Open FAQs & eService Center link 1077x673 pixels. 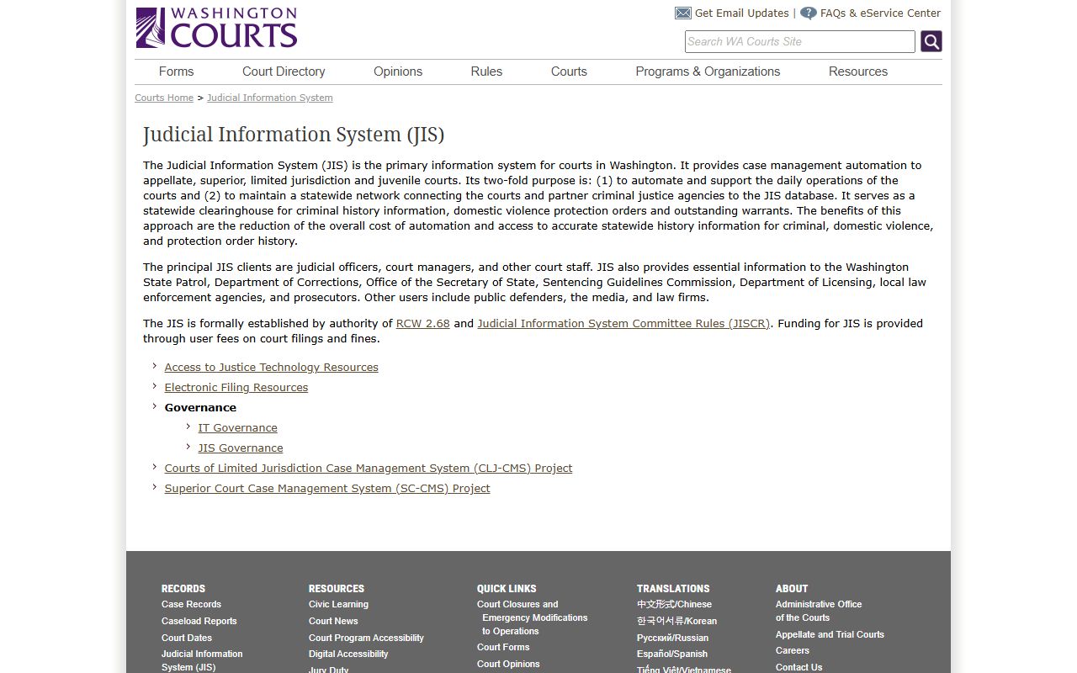[880, 13]
